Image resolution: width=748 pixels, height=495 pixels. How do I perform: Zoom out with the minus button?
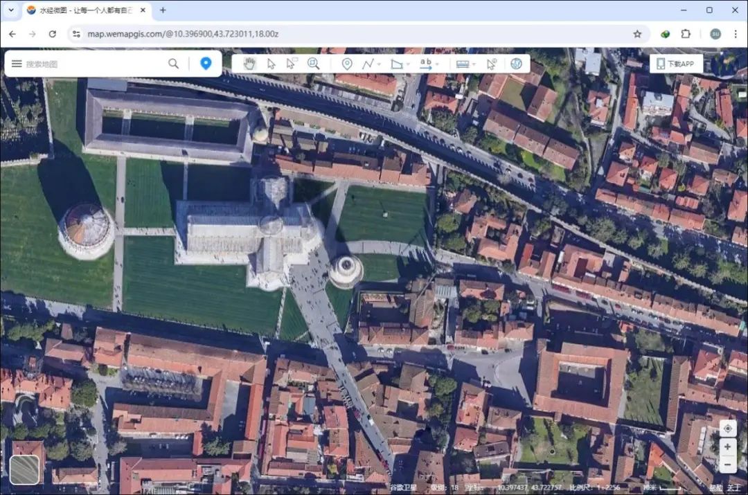pos(727,464)
